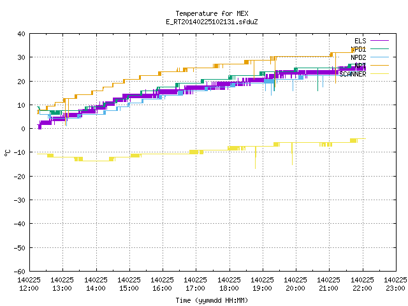
Task: Click the x-axis tick label 14:00
Action: coord(96,288)
